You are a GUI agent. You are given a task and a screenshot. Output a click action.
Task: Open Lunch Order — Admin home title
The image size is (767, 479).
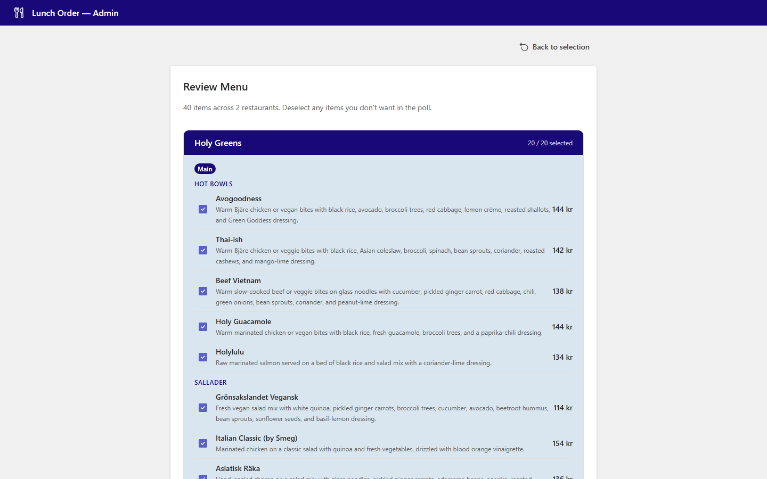(x=75, y=13)
